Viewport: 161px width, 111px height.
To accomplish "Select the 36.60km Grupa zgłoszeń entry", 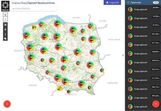I will click(143, 9).
